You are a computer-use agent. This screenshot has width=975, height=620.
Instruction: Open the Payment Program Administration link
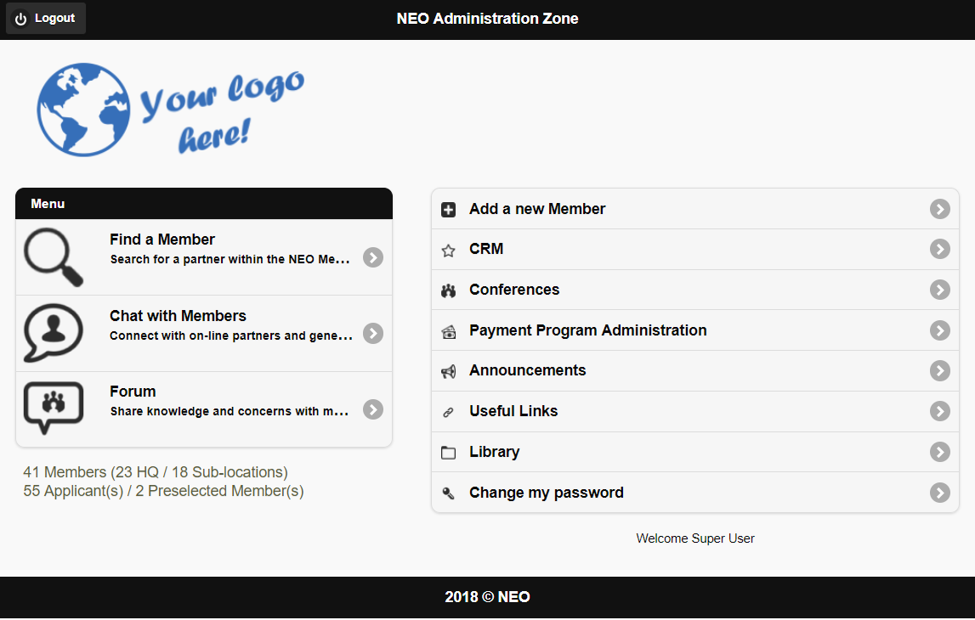(x=695, y=330)
